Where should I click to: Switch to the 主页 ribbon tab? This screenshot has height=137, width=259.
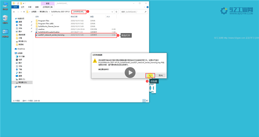(23, 7)
